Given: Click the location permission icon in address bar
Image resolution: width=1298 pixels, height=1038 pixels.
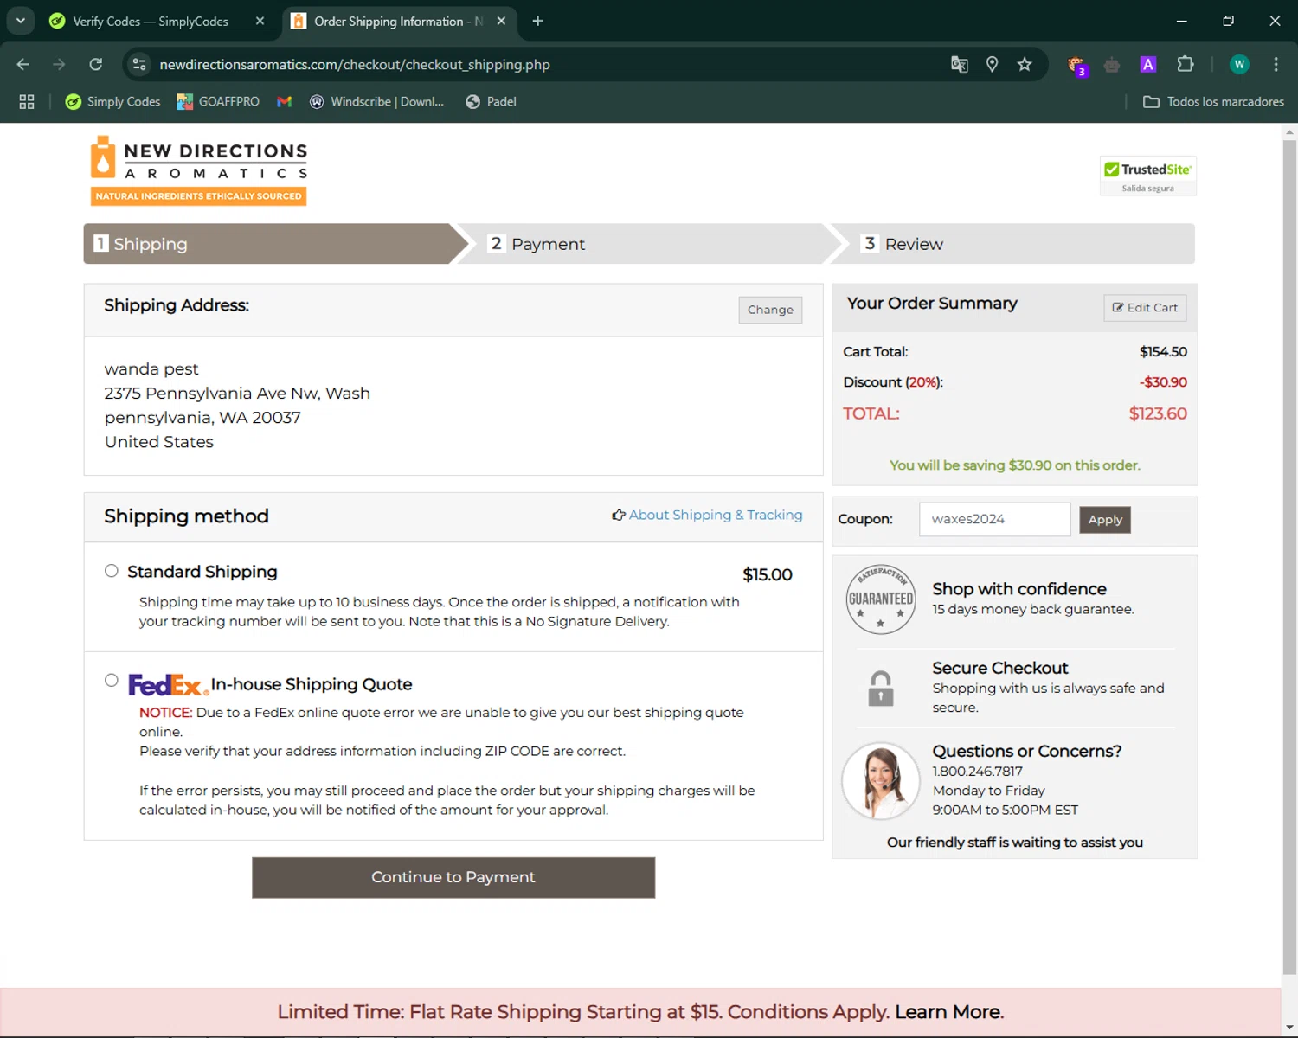Looking at the screenshot, I should pos(992,64).
